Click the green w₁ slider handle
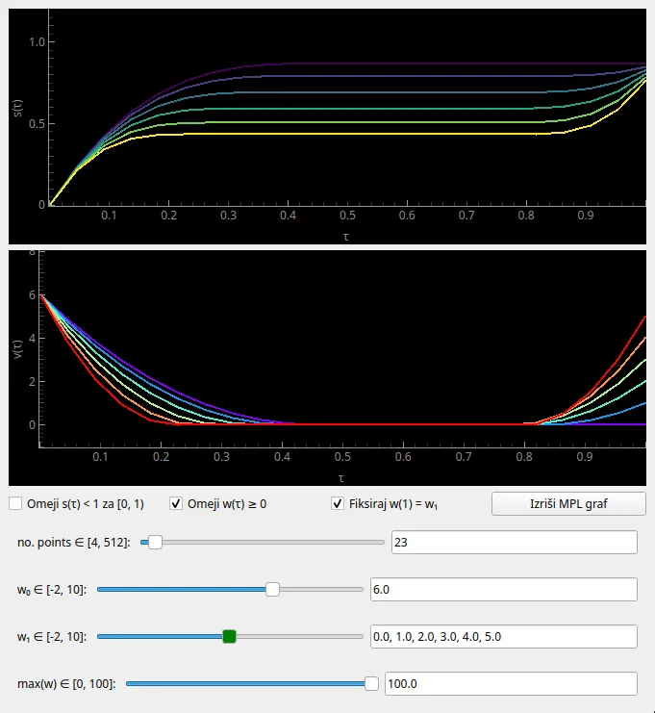This screenshot has width=655, height=713. tap(229, 636)
